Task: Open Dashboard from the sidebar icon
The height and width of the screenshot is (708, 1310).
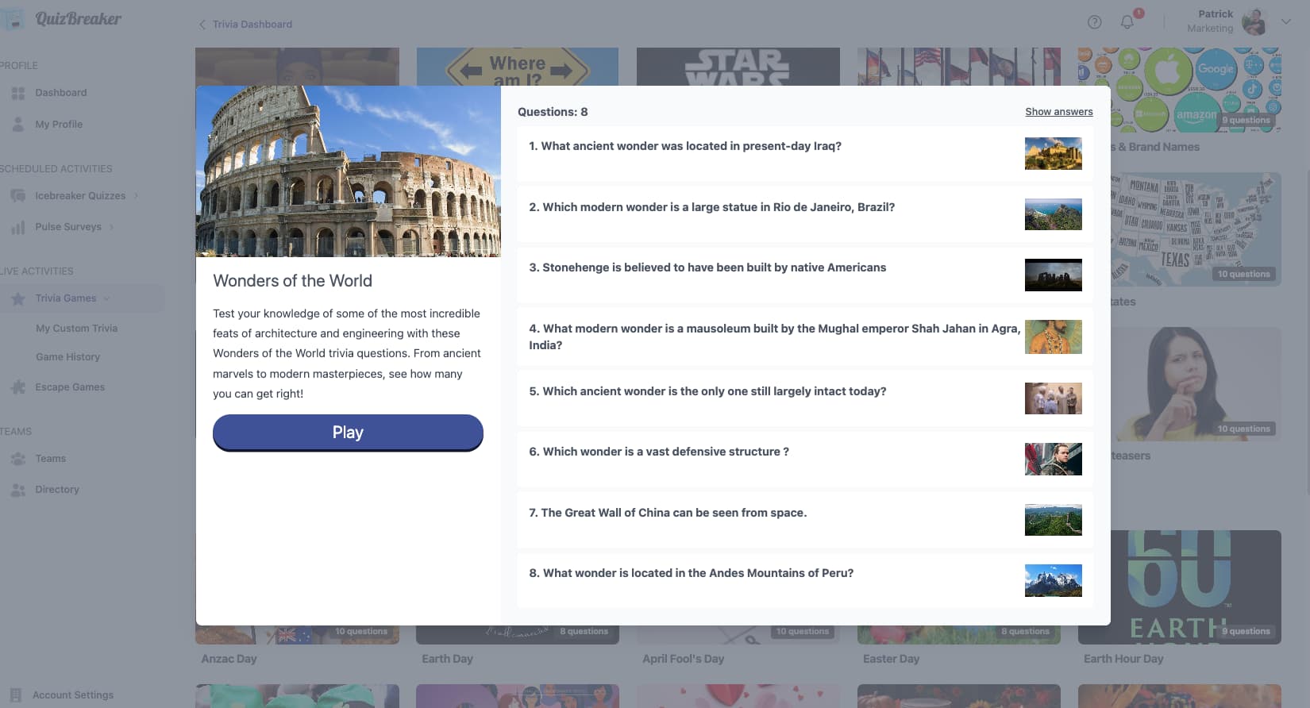Action: 17,92
